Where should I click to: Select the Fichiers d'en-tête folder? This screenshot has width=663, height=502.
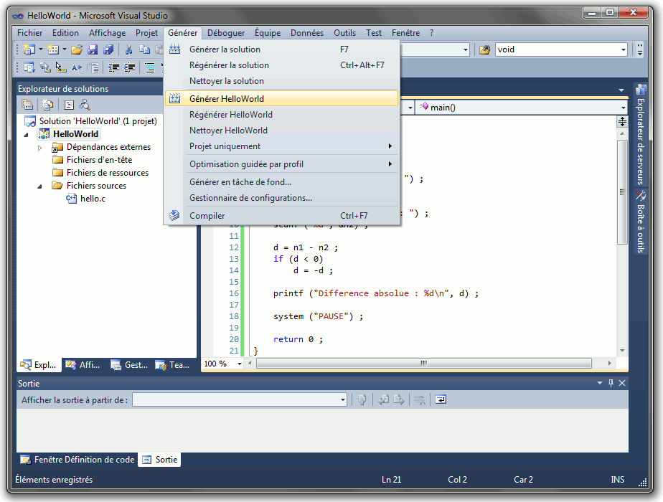click(x=92, y=160)
